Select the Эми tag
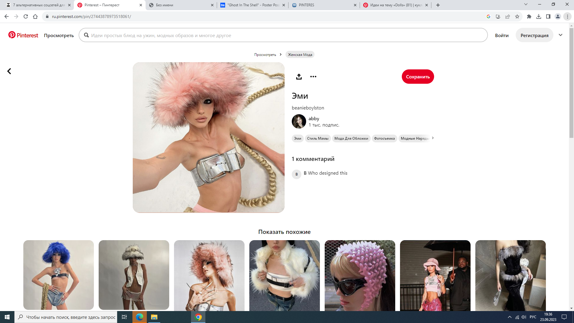Screen dimensions: 574x323 pos(297,138)
